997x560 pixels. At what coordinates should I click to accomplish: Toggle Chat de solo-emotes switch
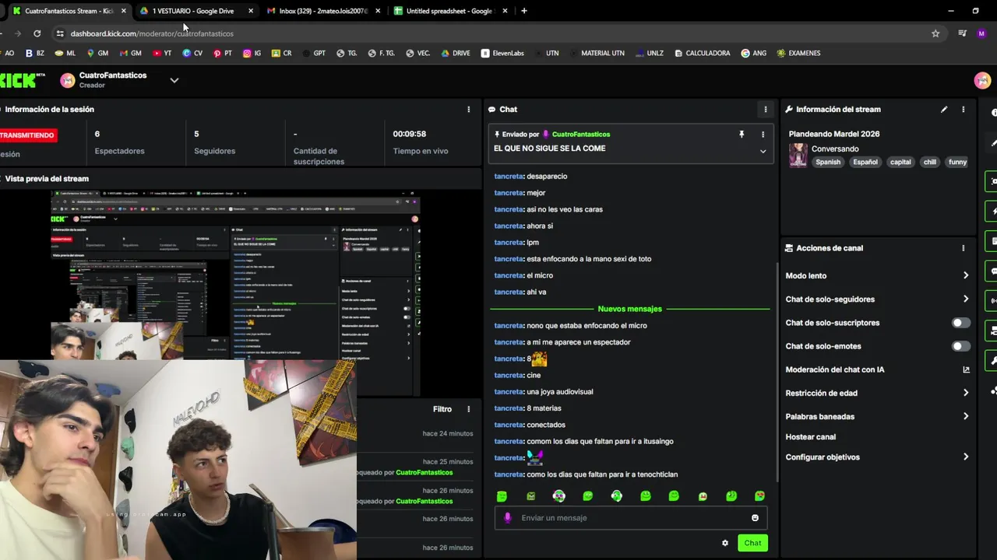click(961, 346)
